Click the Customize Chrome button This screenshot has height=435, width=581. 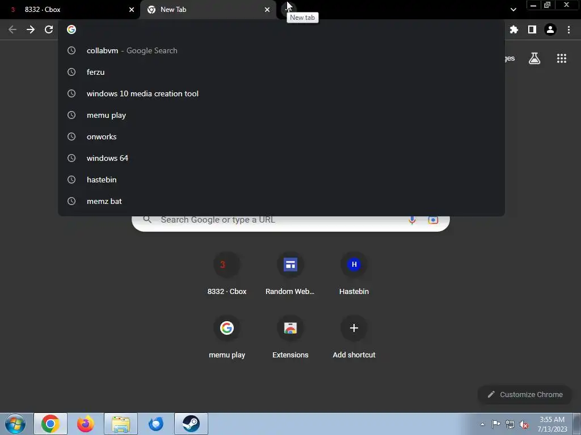click(x=525, y=394)
